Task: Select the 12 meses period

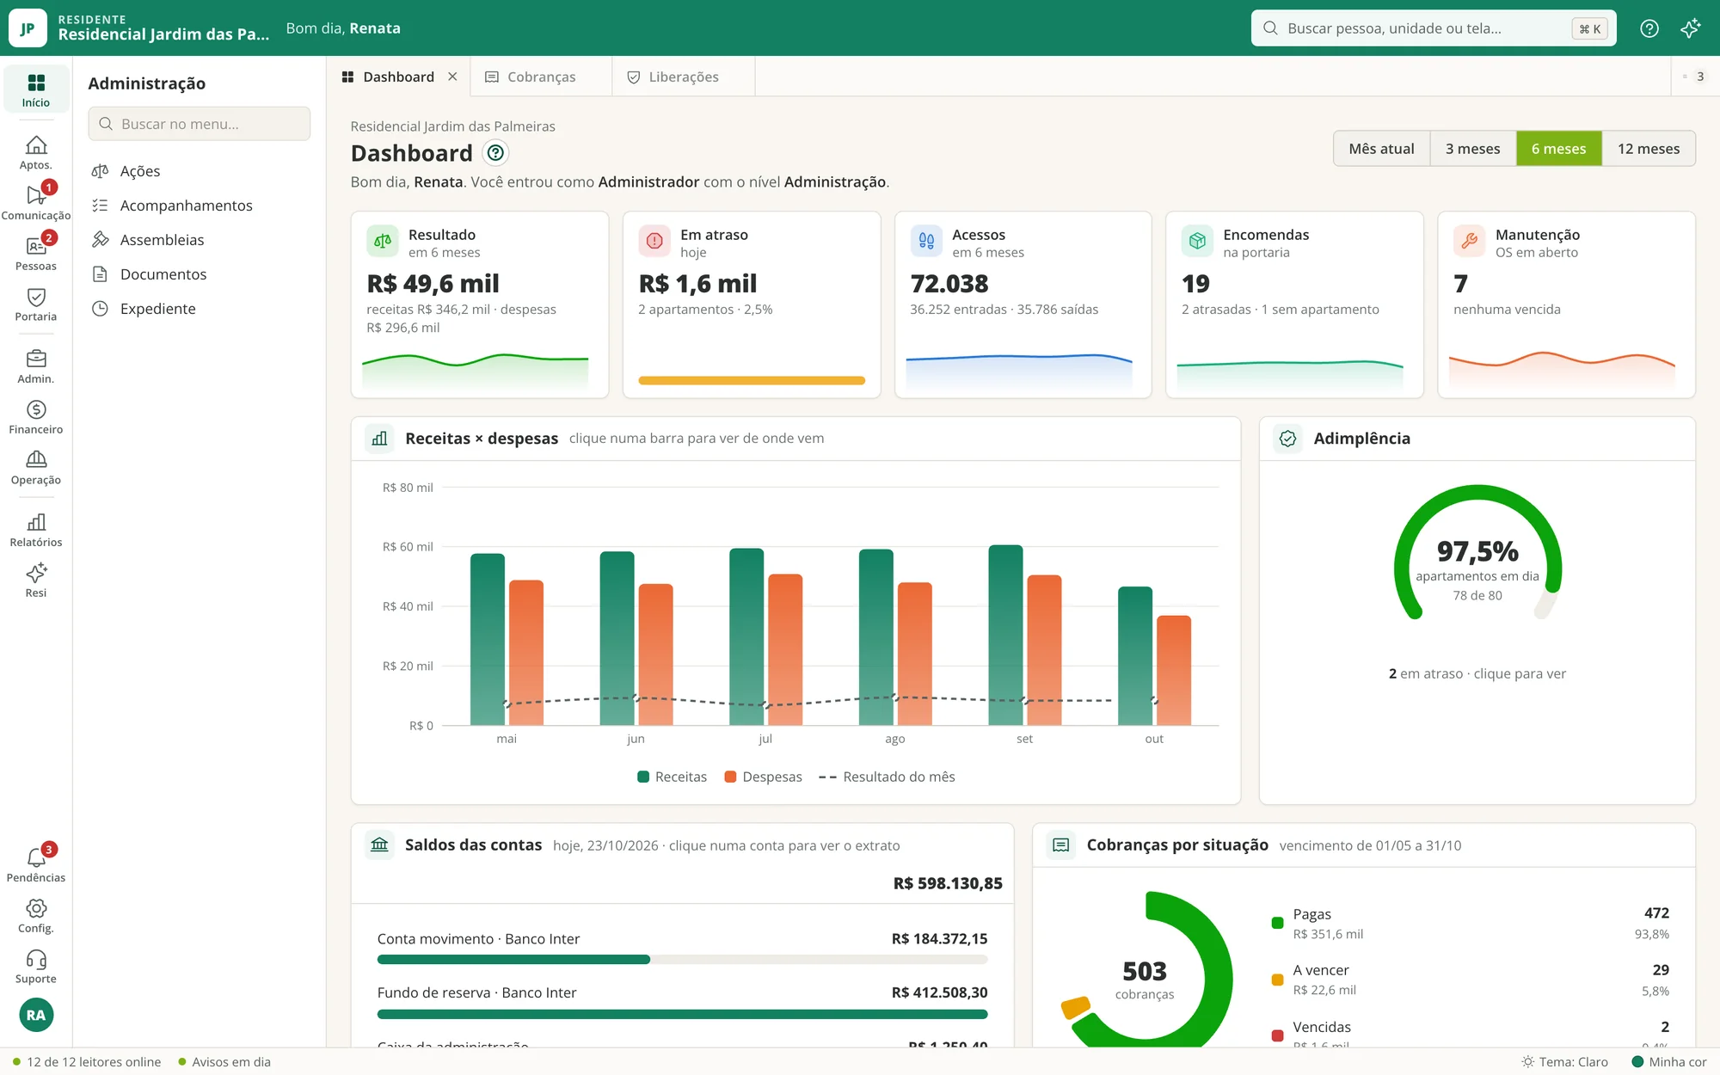Action: [1649, 149]
